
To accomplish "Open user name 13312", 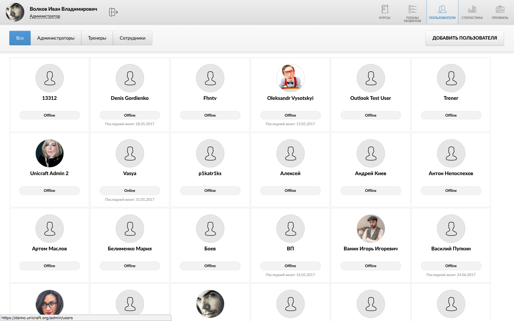I will [50, 98].
